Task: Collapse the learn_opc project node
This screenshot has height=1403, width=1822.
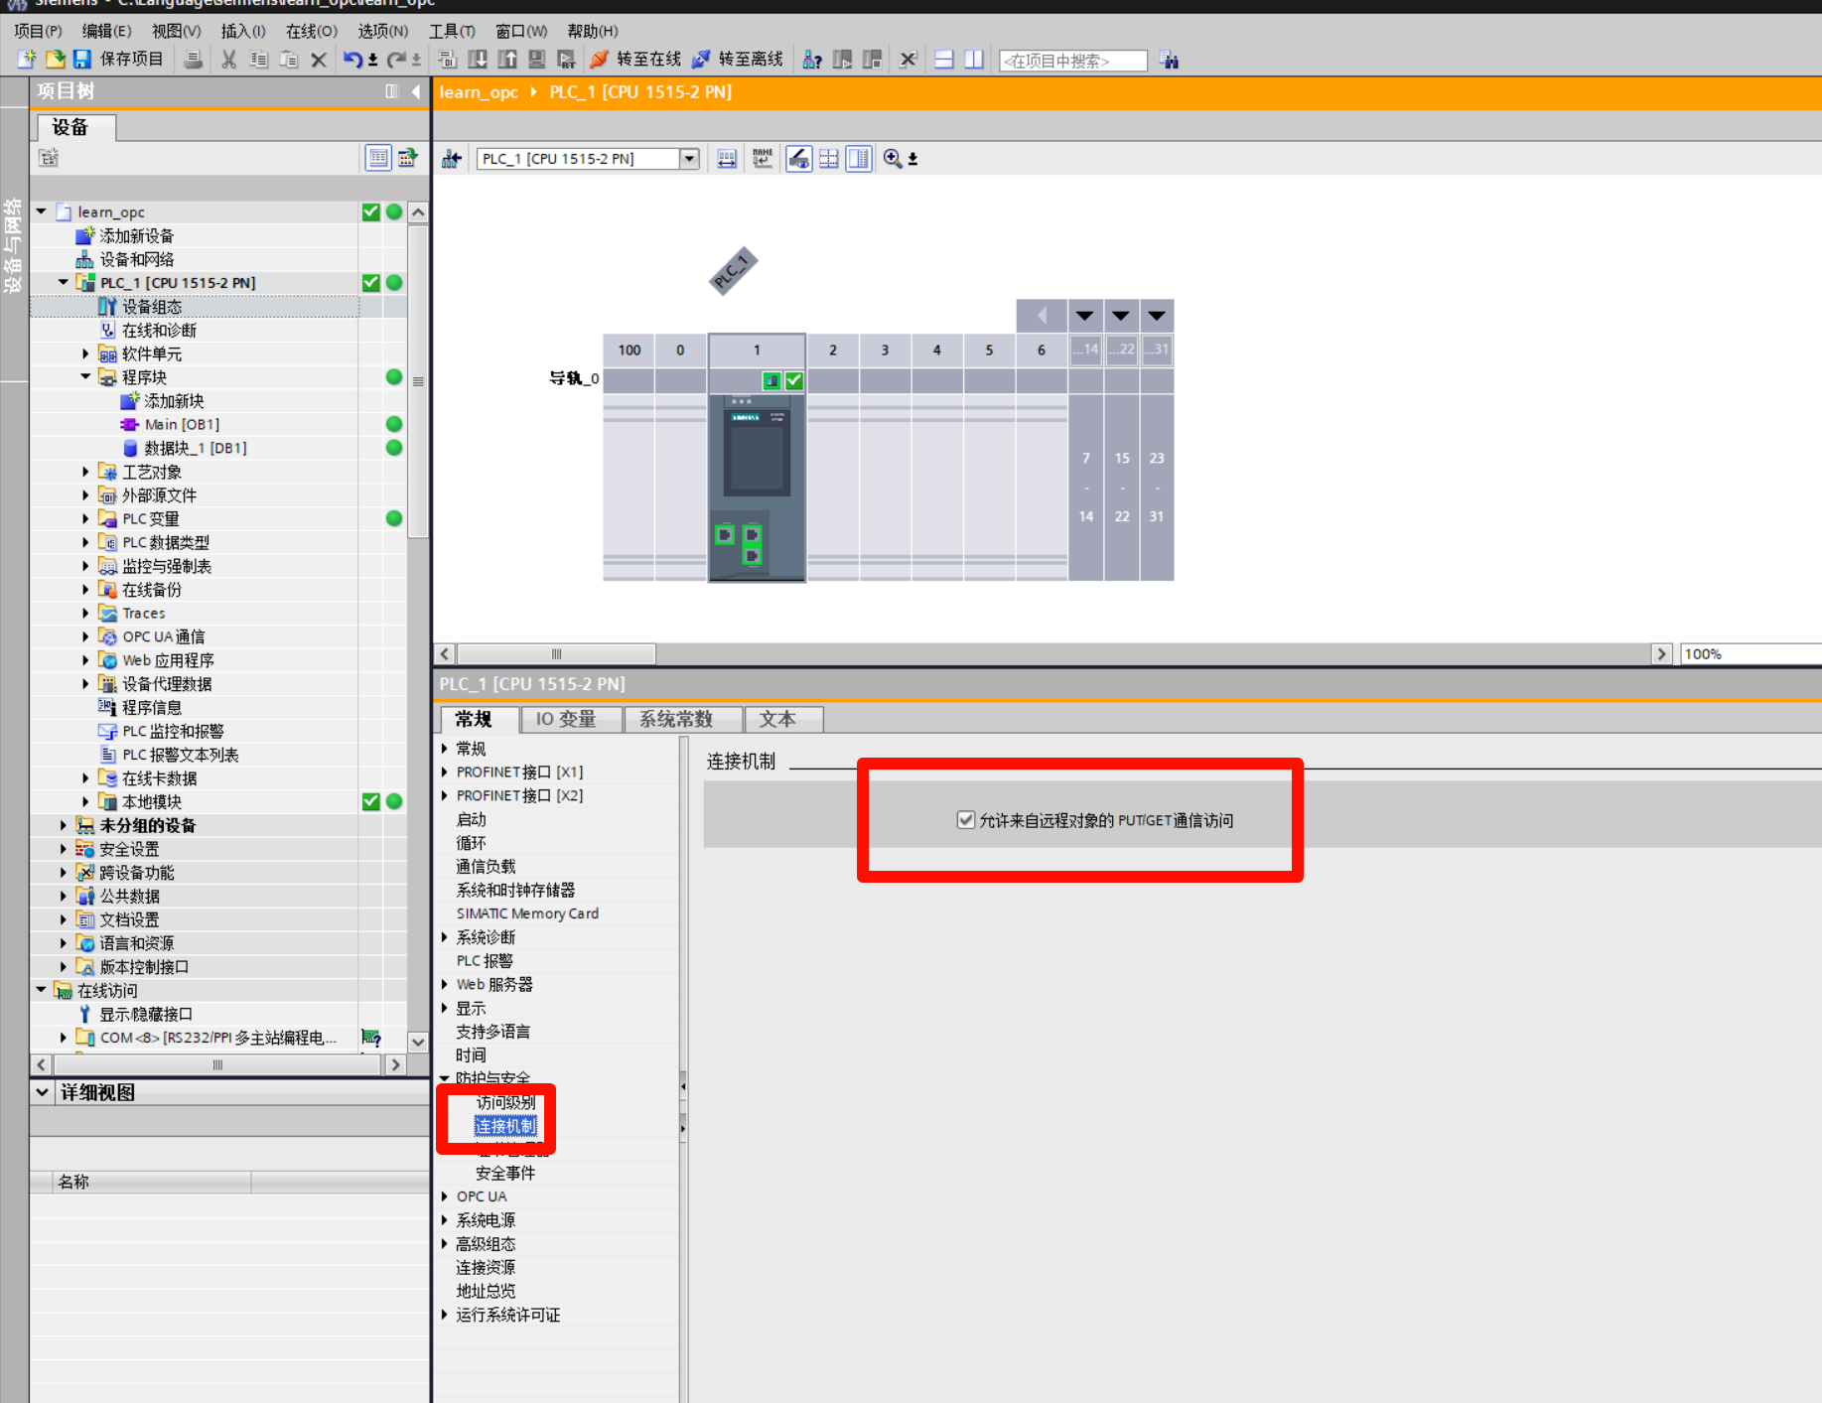Action: click(42, 211)
